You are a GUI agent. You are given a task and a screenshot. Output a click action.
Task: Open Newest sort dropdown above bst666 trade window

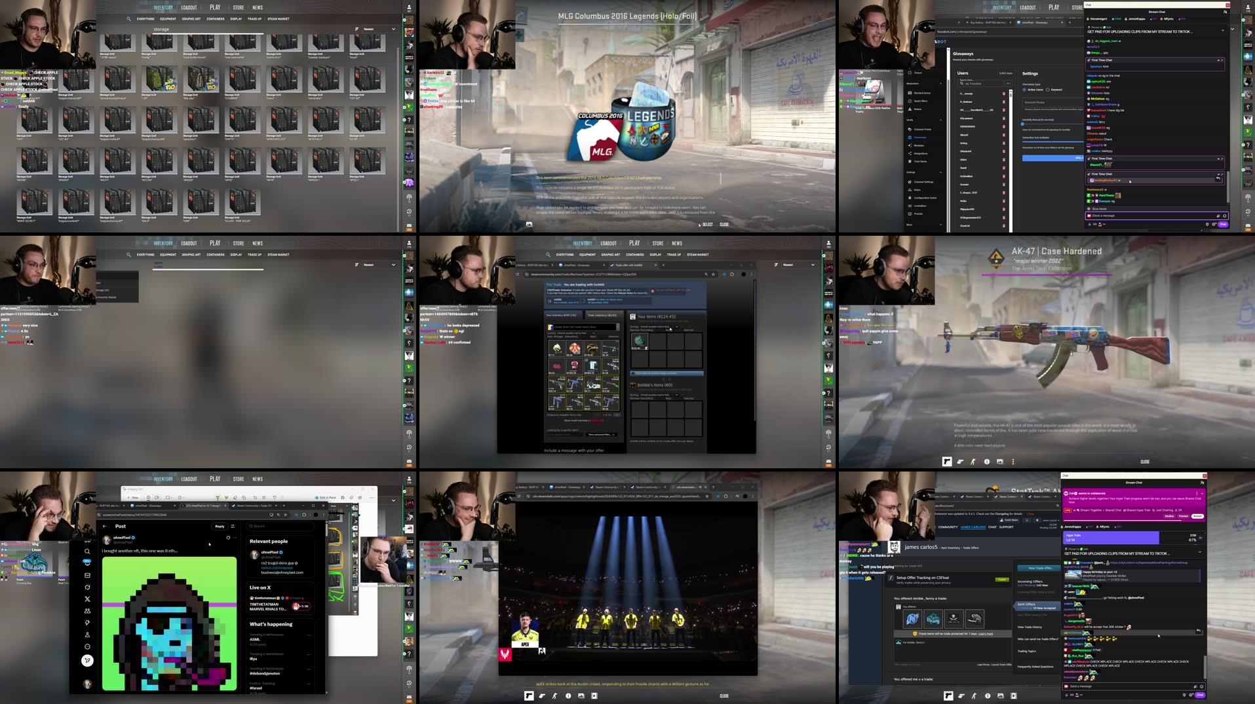coord(799,265)
